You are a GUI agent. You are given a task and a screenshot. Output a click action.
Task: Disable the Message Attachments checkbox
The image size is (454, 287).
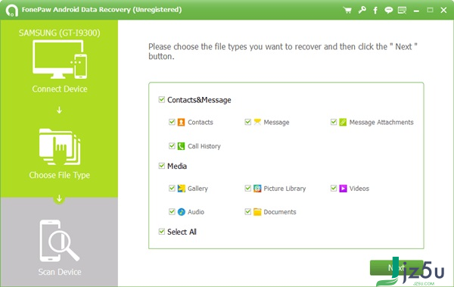pyautogui.click(x=334, y=122)
